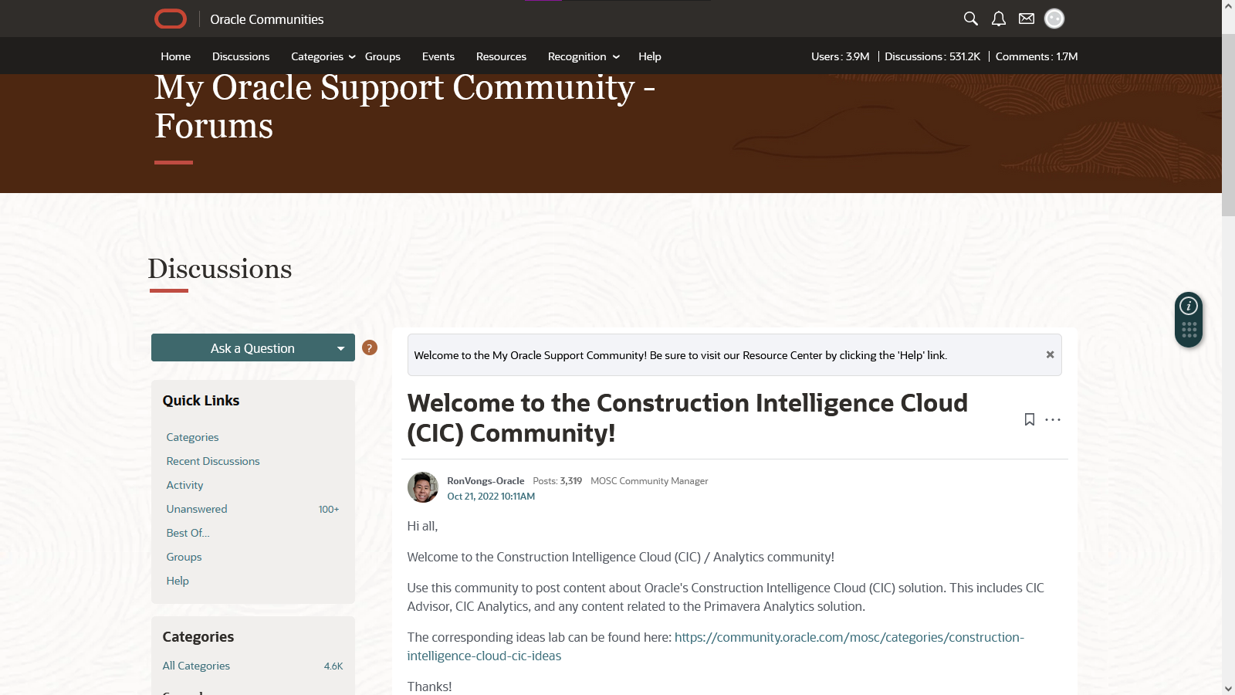Go to the Home nav item
Viewport: 1235px width, 695px height.
(175, 56)
